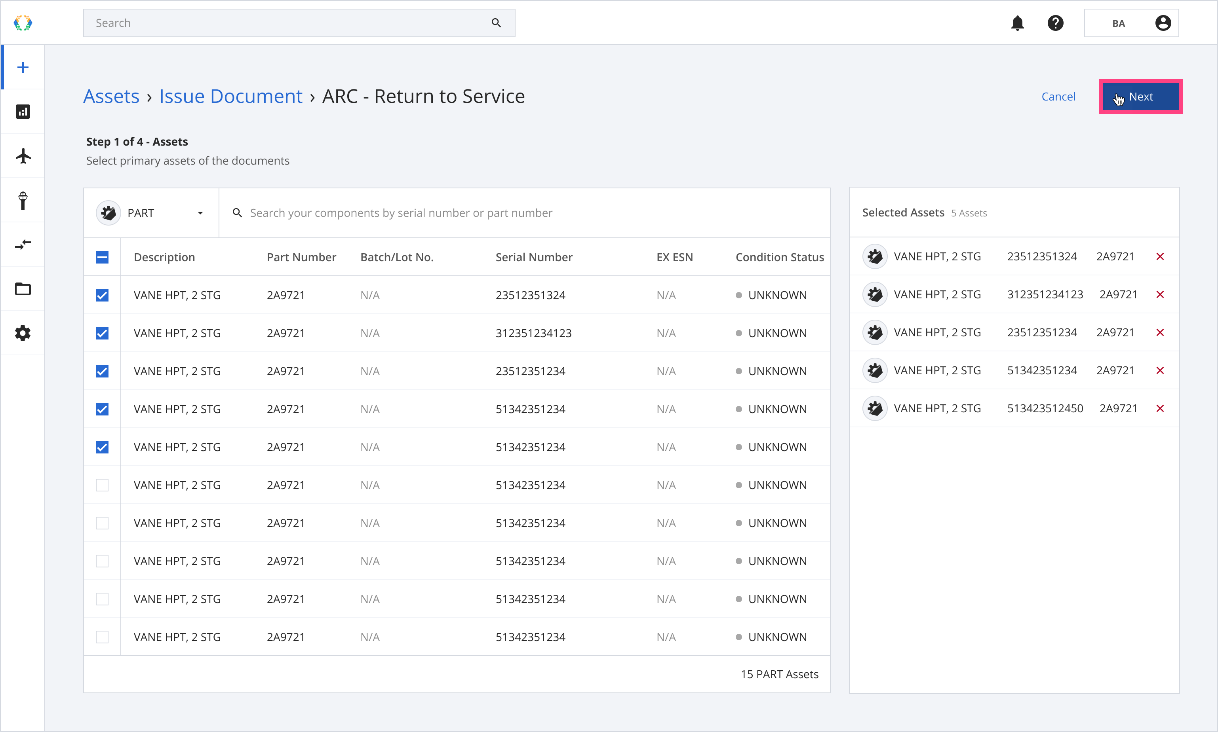The image size is (1218, 732).
Task: Click the notification bell icon
Action: tap(1018, 23)
